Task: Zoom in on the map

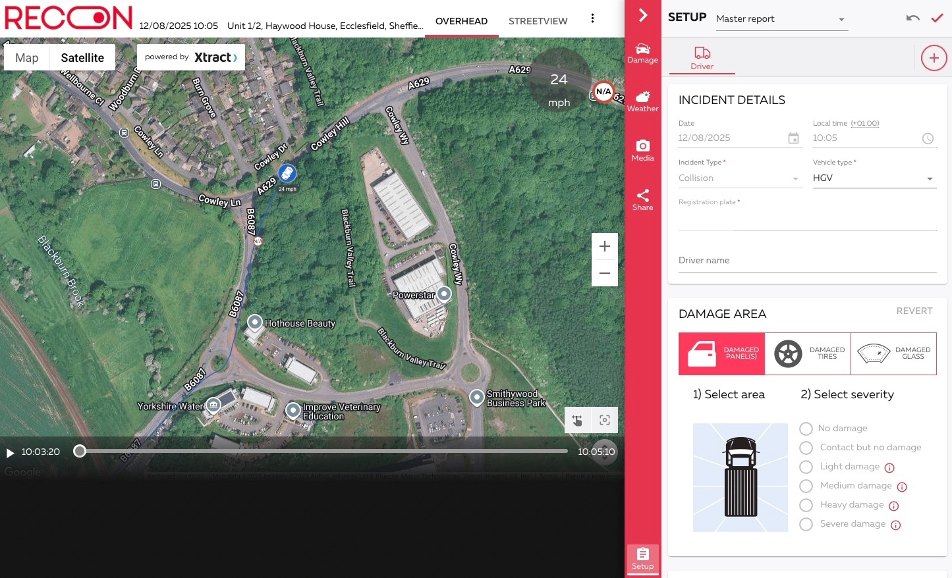Action: 604,247
